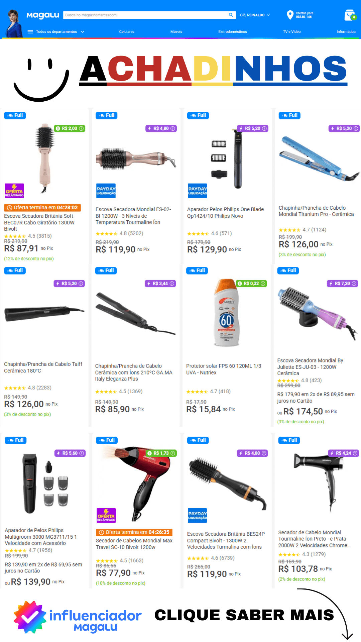Expand the Olá, REINALDO account dropdown
Image resolution: width=361 pixels, height=642 pixels.
pos(255,15)
